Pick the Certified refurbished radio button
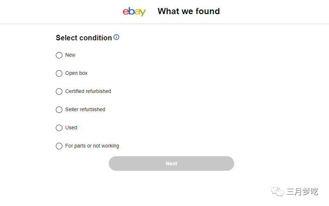Image resolution: width=329 pixels, height=206 pixels. pos(59,92)
